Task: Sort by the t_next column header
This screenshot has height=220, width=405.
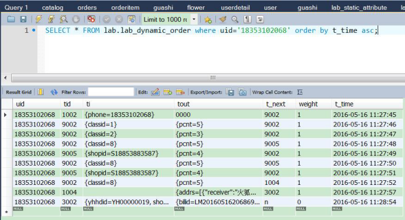Action: point(280,104)
